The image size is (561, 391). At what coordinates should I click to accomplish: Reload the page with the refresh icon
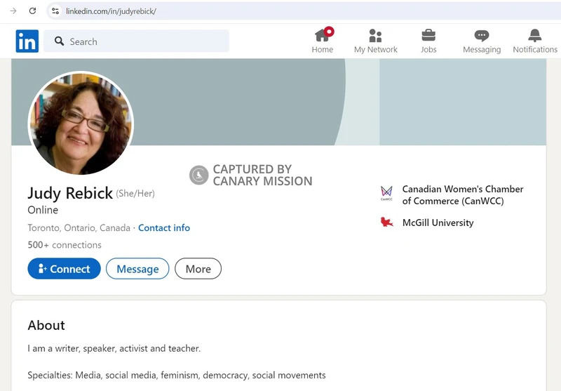tap(32, 11)
